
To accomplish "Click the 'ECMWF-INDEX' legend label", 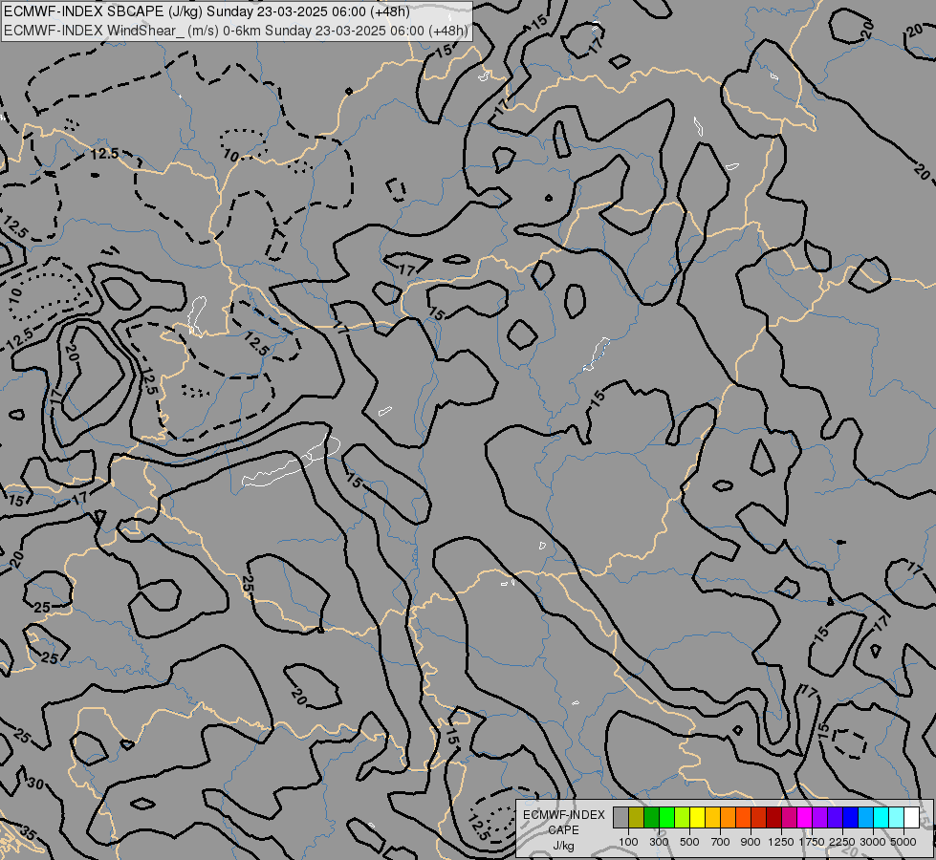I will point(563,815).
